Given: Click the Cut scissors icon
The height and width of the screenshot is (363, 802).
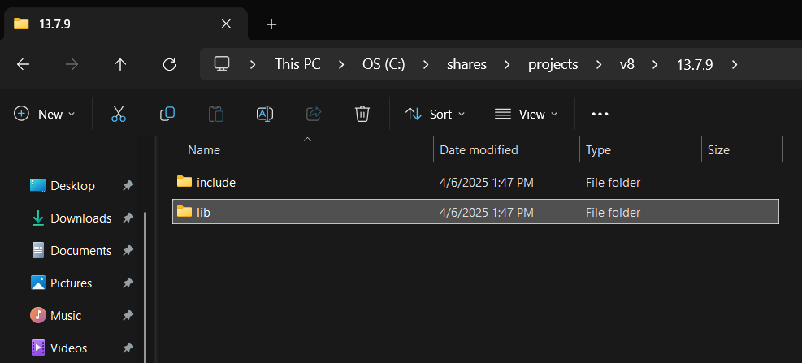Looking at the screenshot, I should click(x=119, y=114).
